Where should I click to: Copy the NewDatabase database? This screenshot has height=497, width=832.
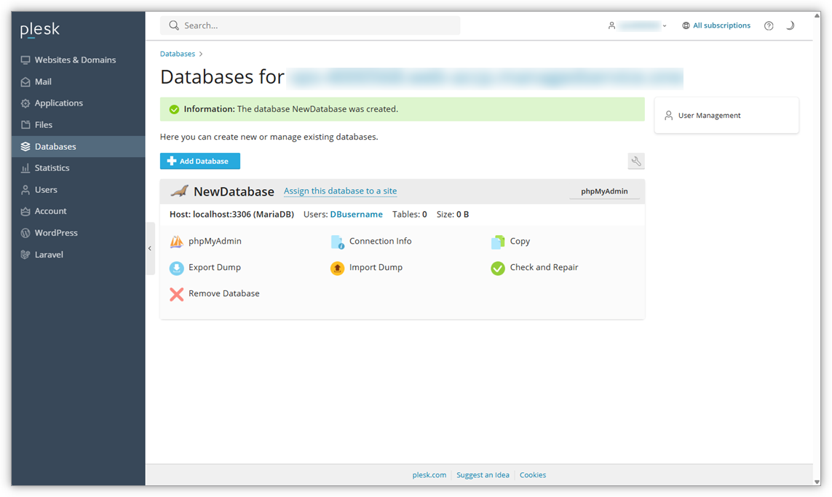[x=519, y=241]
